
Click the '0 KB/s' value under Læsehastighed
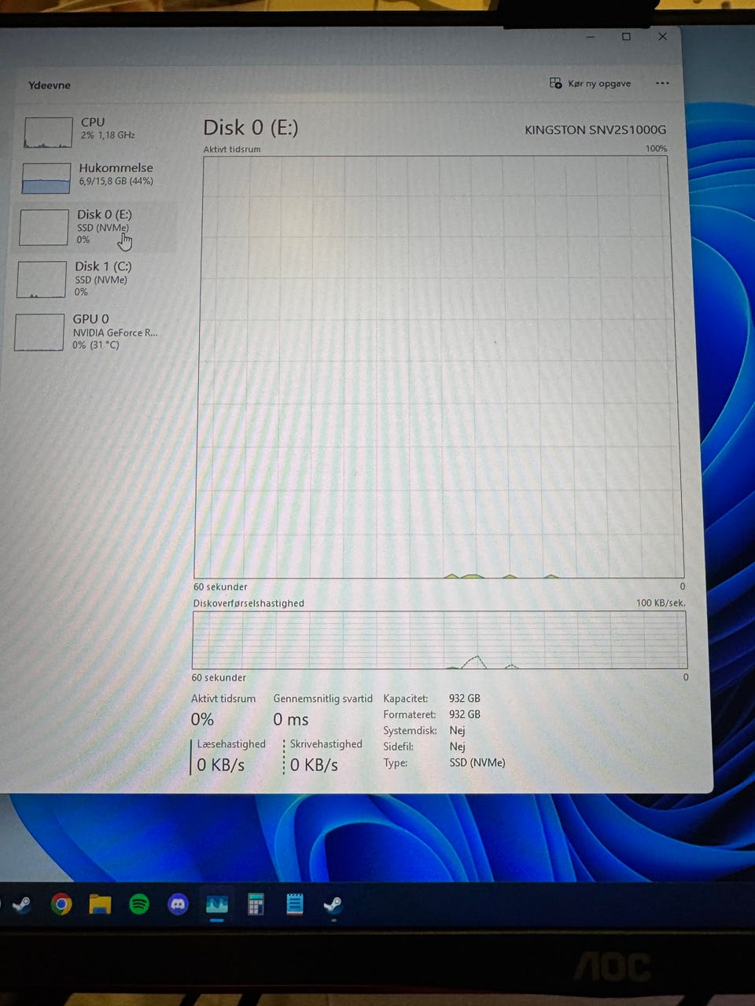pyautogui.click(x=221, y=765)
